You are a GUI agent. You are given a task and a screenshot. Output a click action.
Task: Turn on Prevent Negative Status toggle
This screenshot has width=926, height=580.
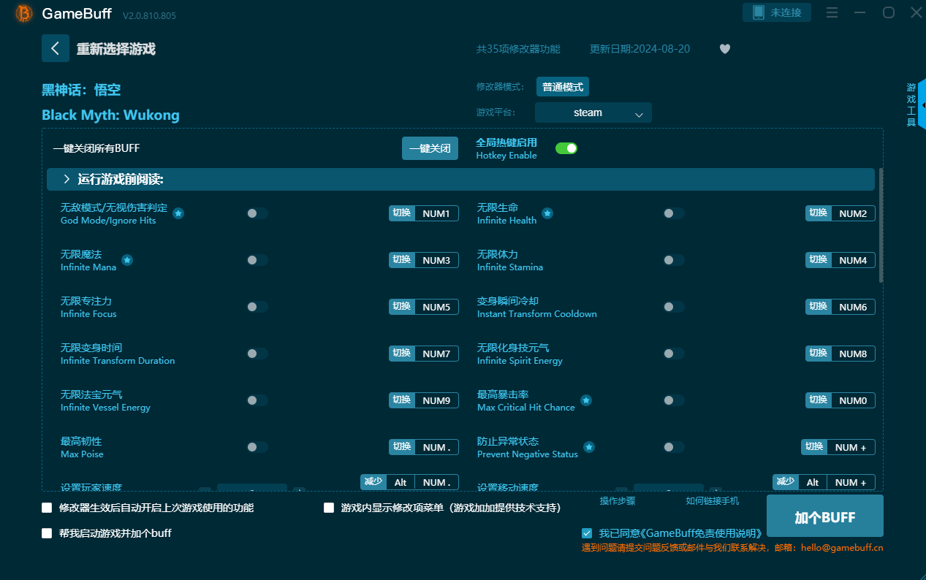pos(674,447)
